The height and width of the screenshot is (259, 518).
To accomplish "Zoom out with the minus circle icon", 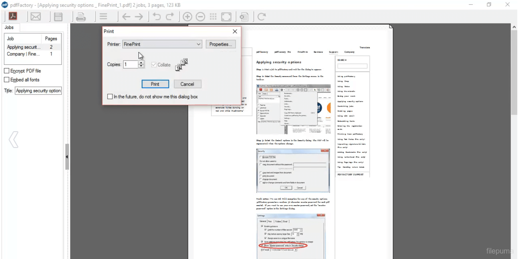I will 200,16.
